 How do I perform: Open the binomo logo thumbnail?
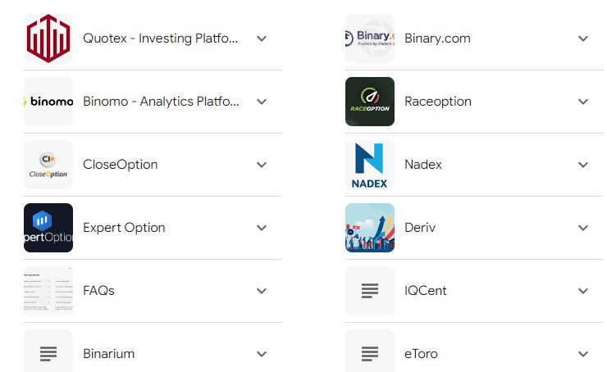(48, 102)
